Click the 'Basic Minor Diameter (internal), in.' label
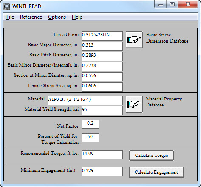Viewport: 201px width, 187px height. [x=43, y=65]
